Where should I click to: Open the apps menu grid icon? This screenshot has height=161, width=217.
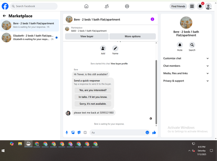tap(192, 7)
